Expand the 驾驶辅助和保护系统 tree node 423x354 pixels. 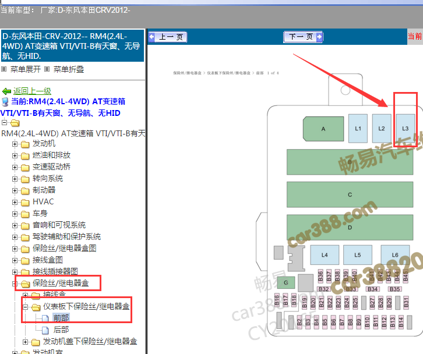pos(15,237)
